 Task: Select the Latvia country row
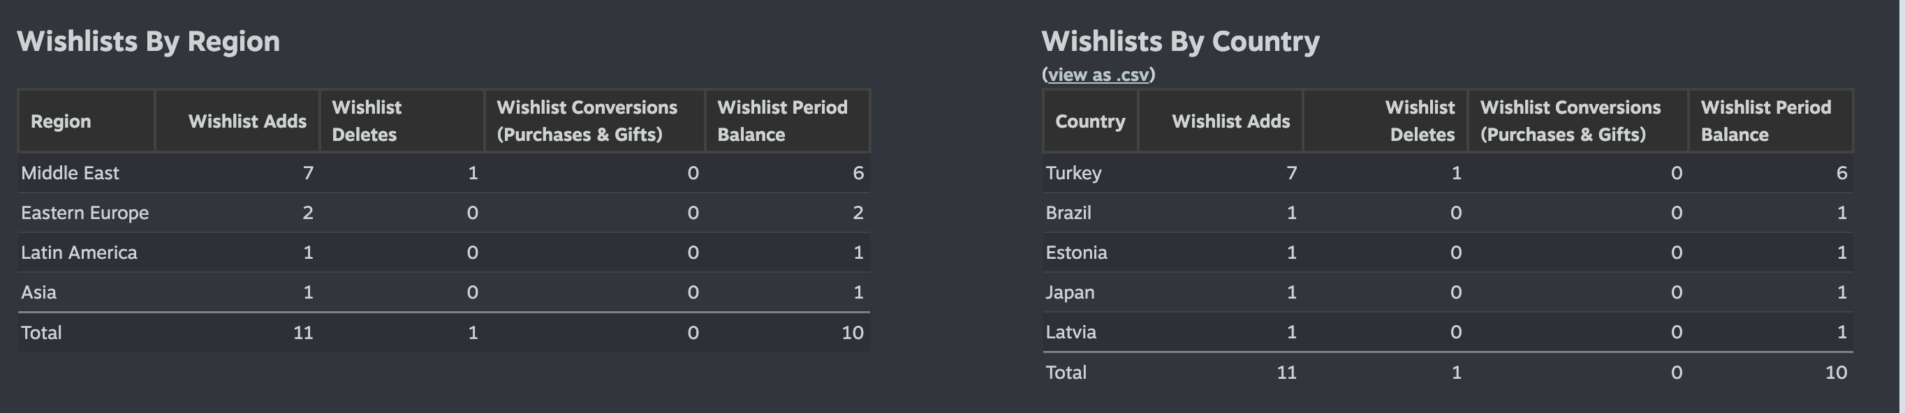click(1448, 332)
